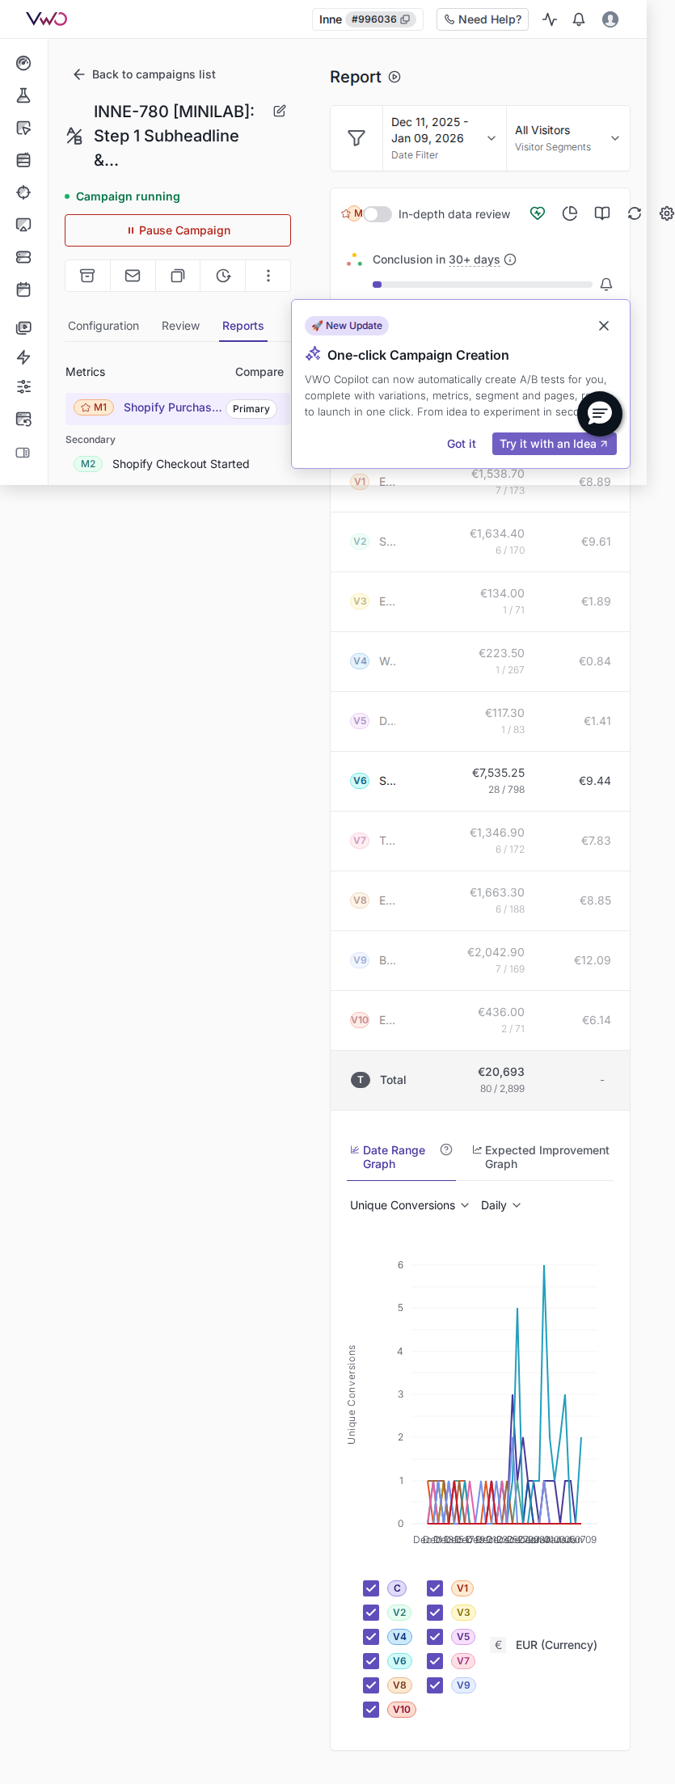Image resolution: width=675 pixels, height=1784 pixels.
Task: Click the campaign email icon
Action: [133, 276]
